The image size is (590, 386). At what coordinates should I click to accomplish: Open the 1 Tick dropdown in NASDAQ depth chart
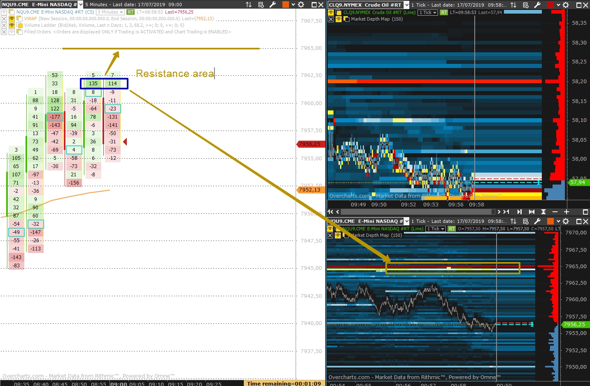[x=436, y=229]
